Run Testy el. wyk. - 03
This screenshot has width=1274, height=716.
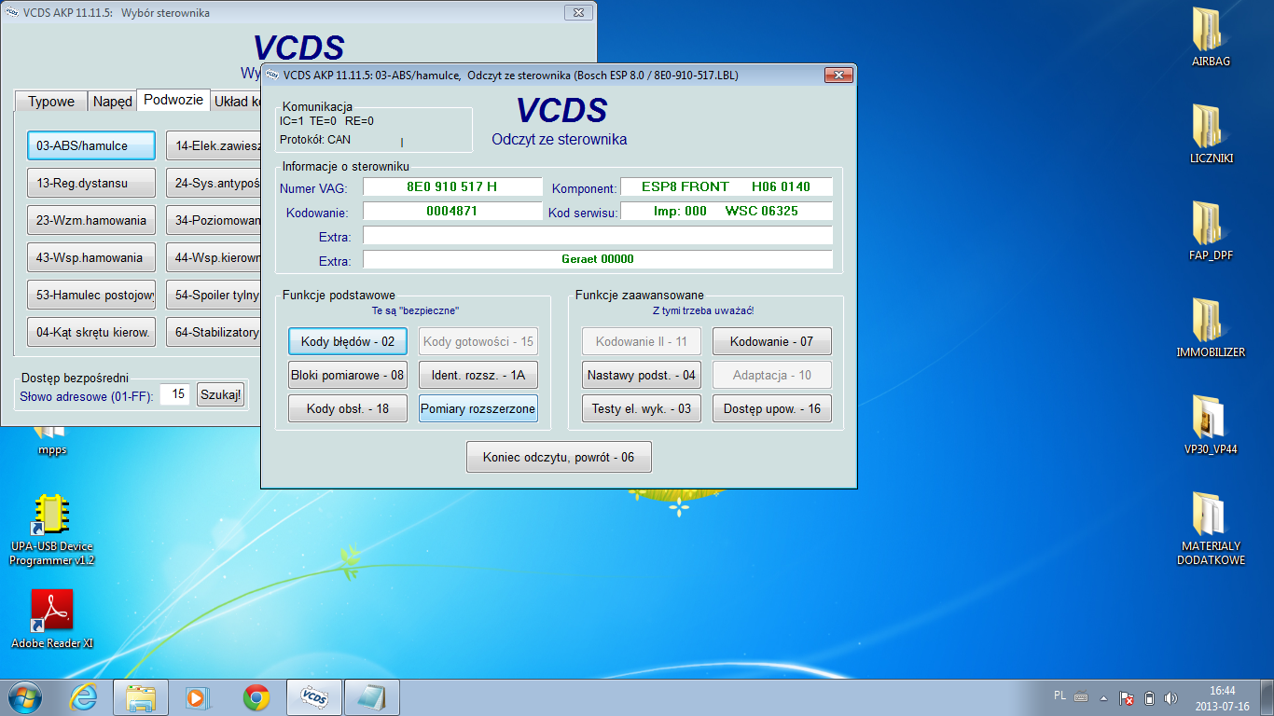coord(642,408)
